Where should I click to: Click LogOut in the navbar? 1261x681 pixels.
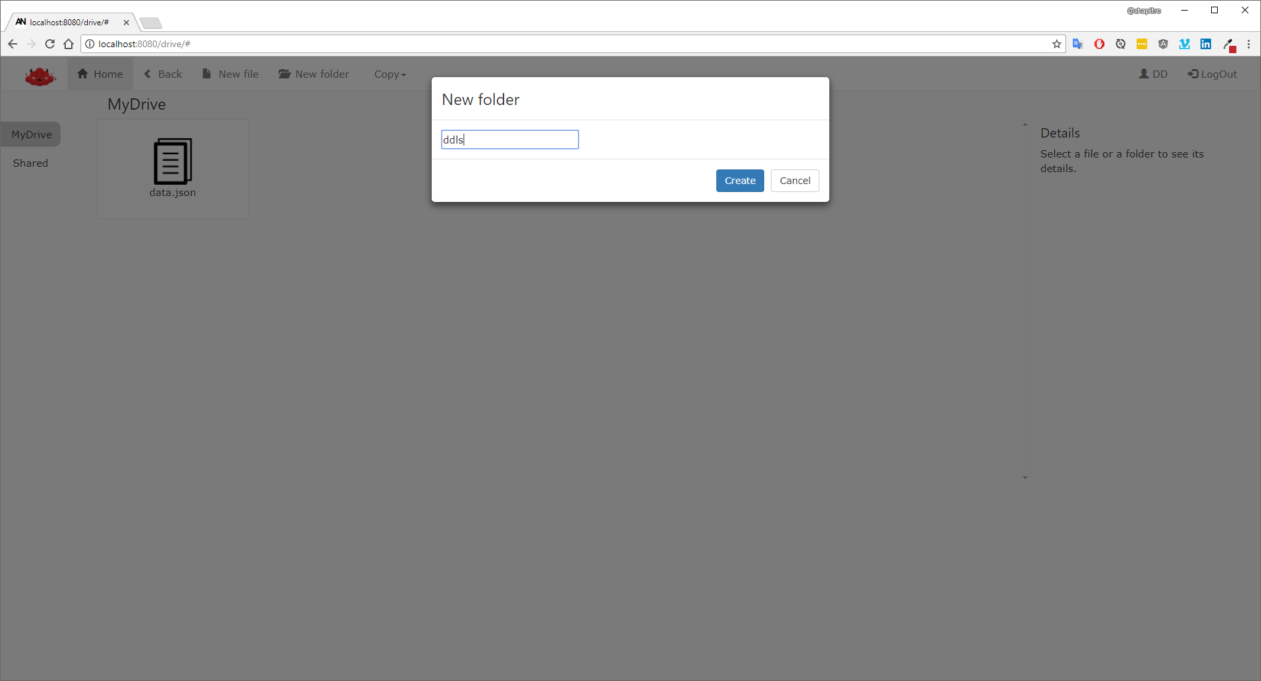(1212, 74)
